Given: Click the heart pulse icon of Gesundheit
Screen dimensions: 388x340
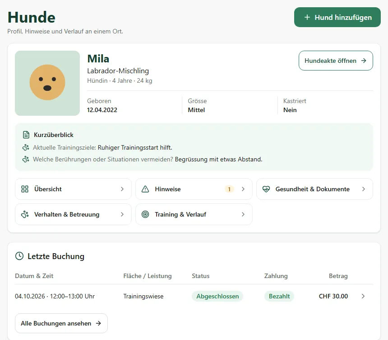Looking at the screenshot, I should tap(266, 189).
